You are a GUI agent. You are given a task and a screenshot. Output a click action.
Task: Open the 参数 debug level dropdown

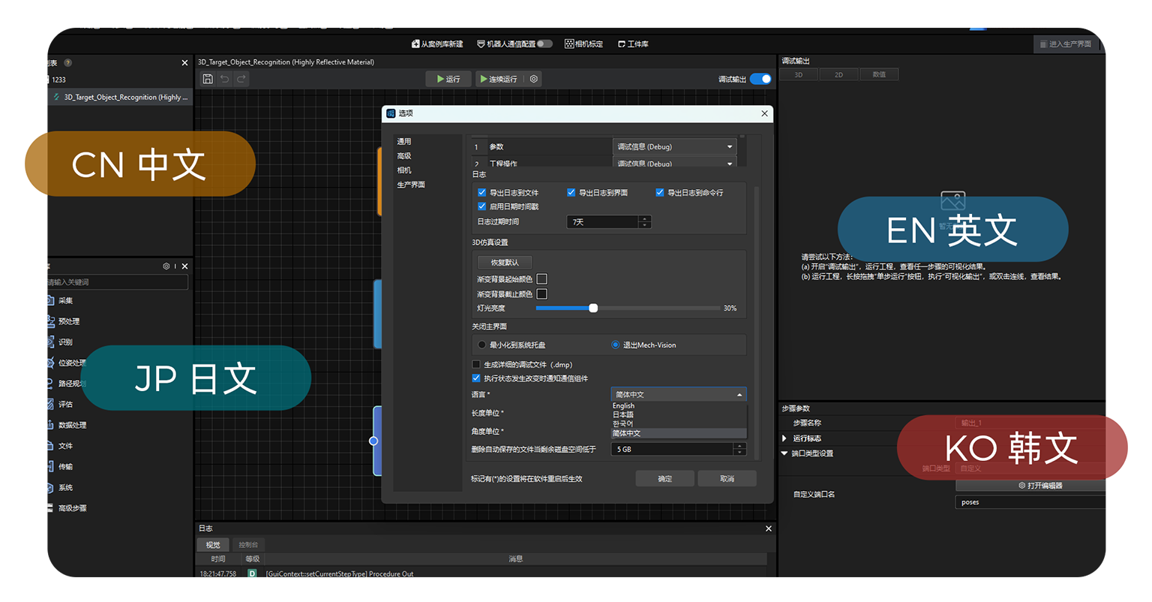coord(674,147)
